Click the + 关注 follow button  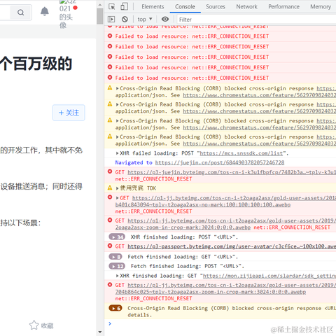pos(69,113)
